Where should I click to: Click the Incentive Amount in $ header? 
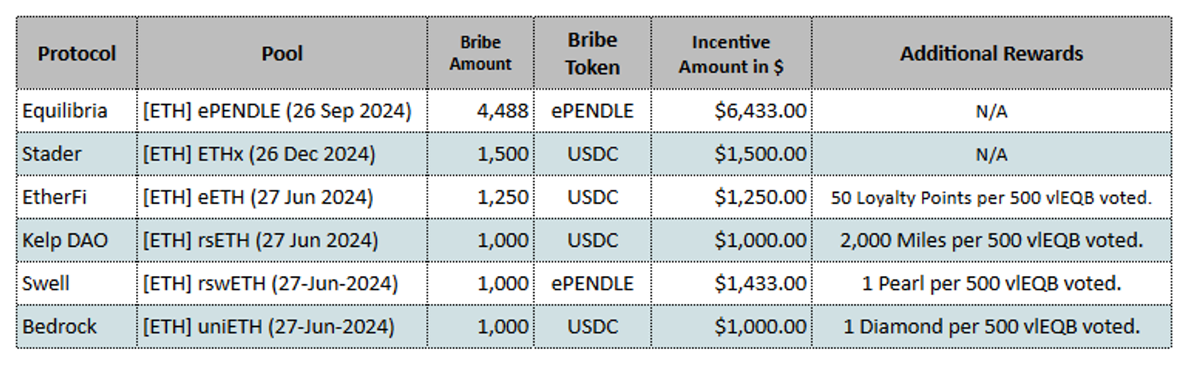(x=730, y=54)
